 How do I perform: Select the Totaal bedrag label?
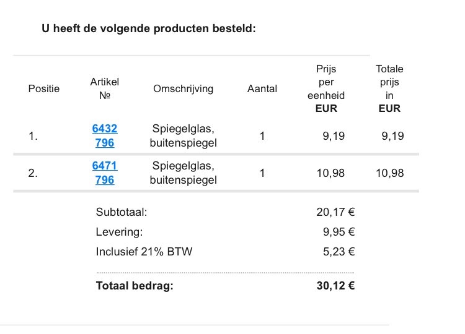pos(135,286)
